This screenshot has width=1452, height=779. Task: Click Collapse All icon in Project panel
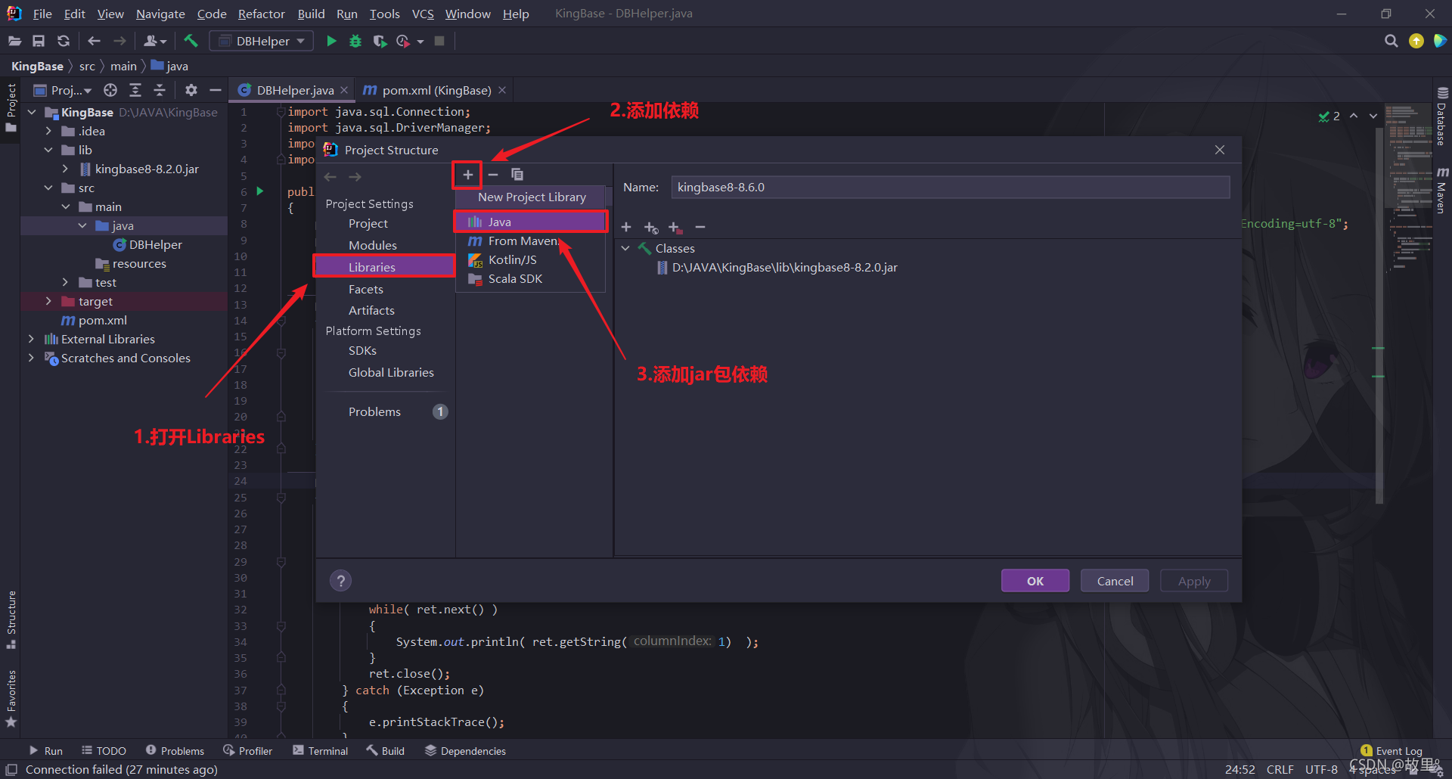(x=160, y=90)
